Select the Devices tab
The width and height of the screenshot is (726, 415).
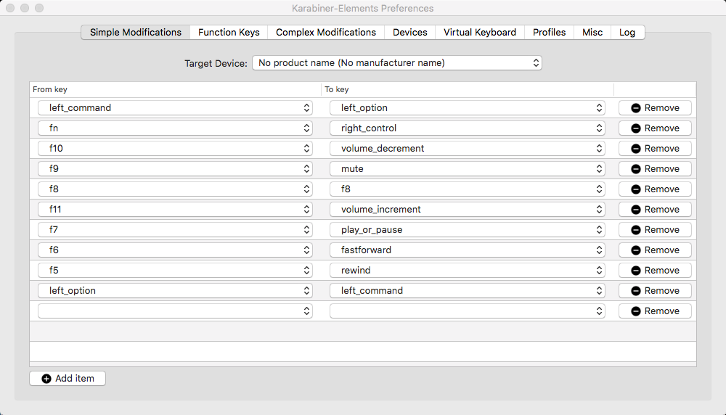point(409,33)
